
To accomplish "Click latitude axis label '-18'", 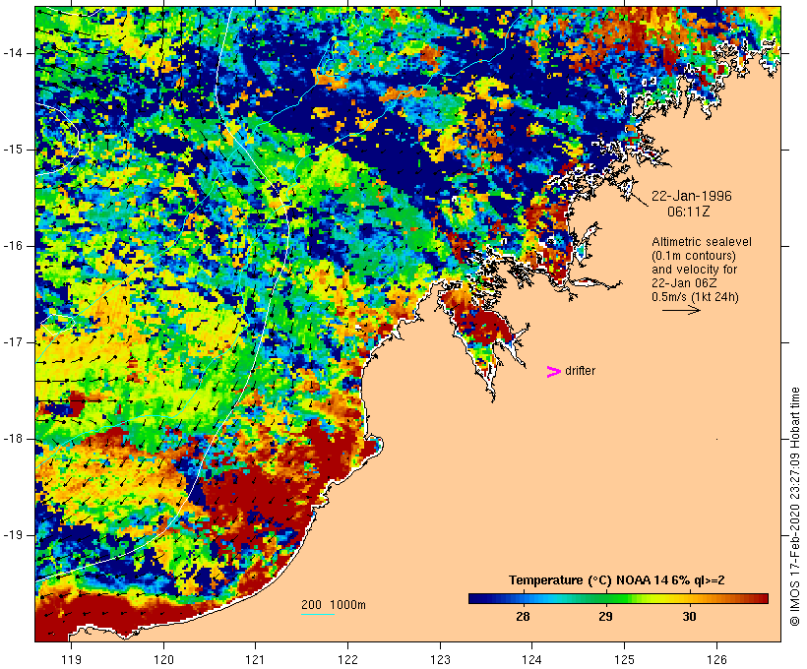I will 13,439.
